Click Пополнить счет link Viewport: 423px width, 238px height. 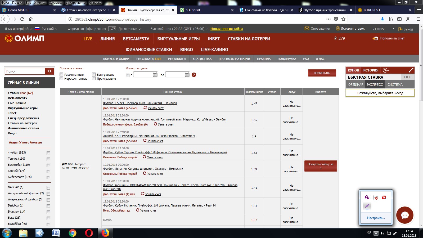click(x=389, y=38)
